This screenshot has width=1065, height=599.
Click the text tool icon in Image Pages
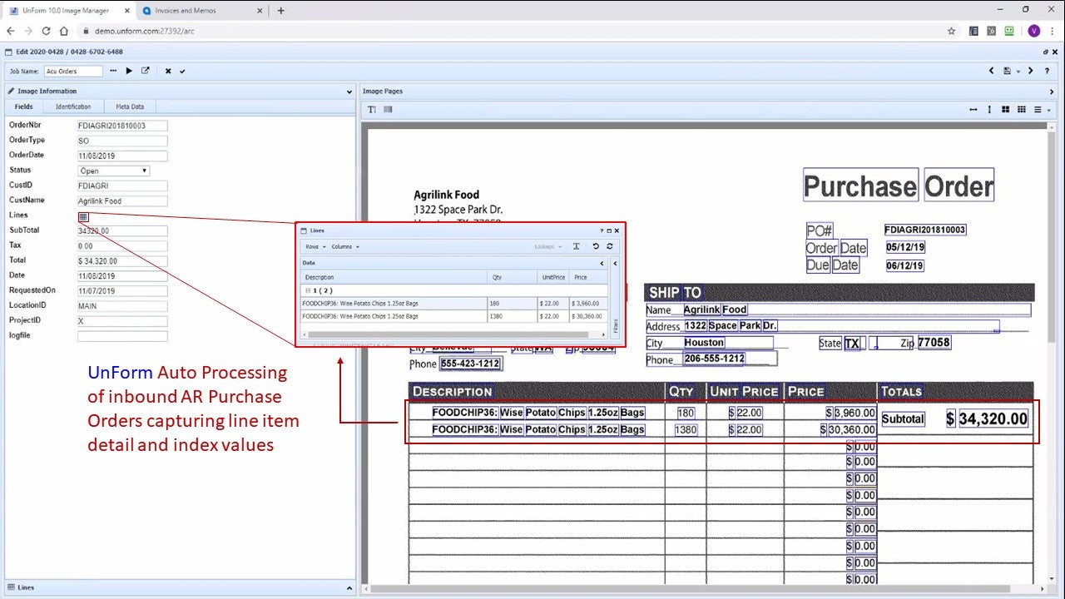(x=372, y=110)
